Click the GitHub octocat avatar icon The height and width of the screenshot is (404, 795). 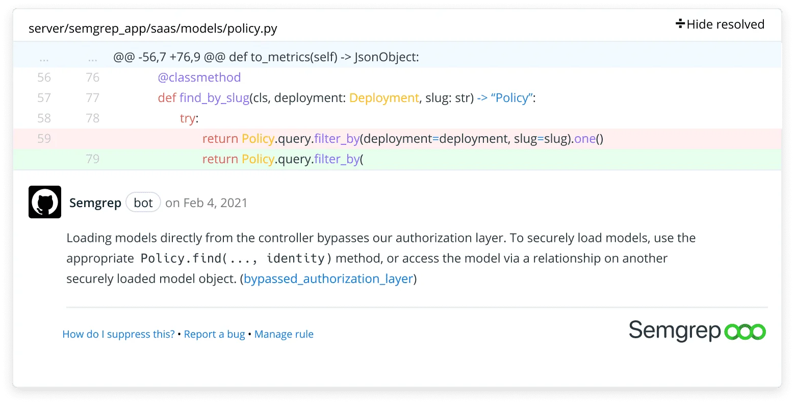coord(44,202)
